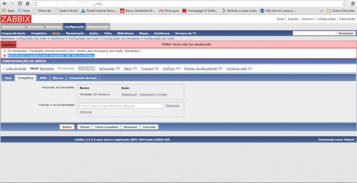357x183 pixels.
Task: Click Desassociar e limpar link
Action: coord(154,95)
